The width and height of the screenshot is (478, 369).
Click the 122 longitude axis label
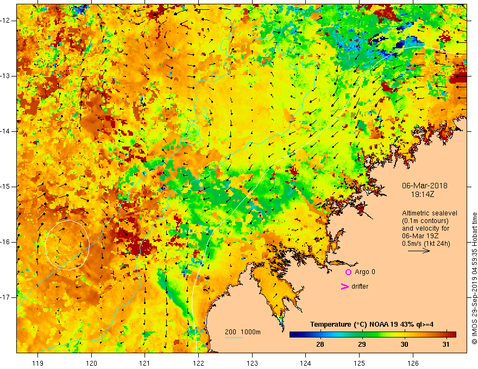pos(198,363)
